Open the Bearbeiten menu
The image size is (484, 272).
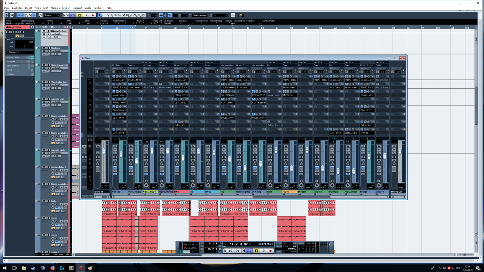[17, 8]
